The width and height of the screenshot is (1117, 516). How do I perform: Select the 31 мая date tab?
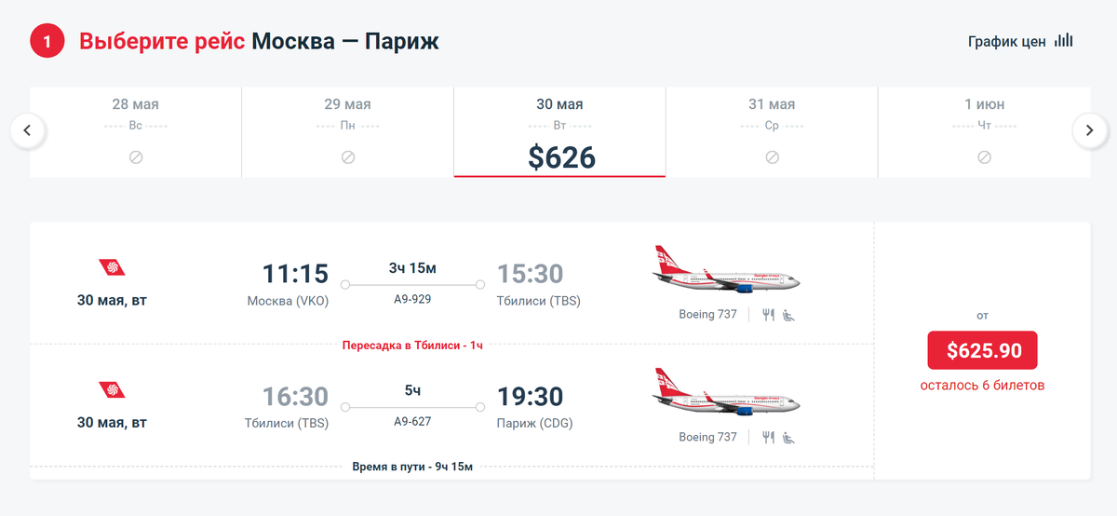point(772,131)
